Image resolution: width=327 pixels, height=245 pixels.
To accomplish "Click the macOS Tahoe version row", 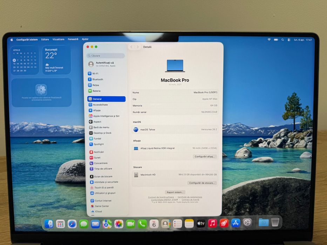I will pos(175,129).
